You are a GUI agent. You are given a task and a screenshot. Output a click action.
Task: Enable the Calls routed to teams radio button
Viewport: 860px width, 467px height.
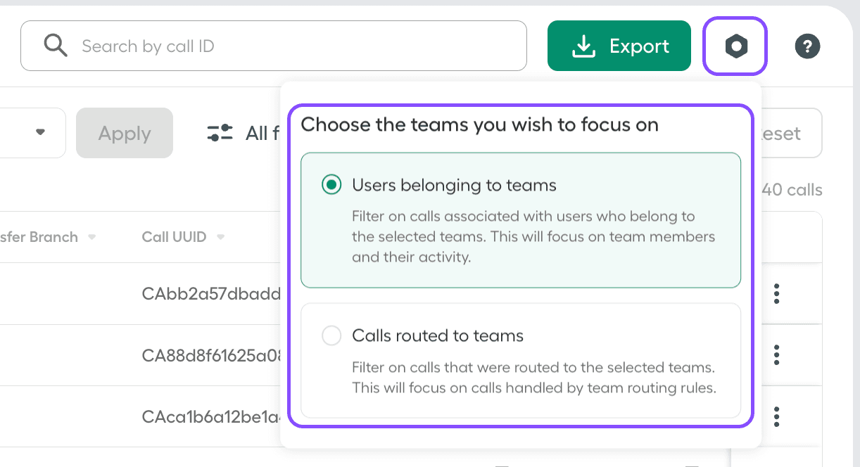[331, 335]
